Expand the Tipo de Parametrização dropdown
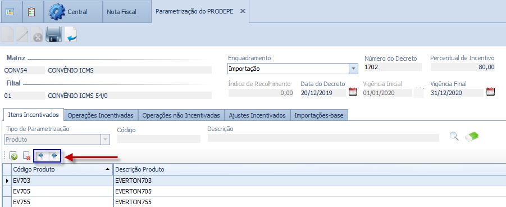 (105, 139)
